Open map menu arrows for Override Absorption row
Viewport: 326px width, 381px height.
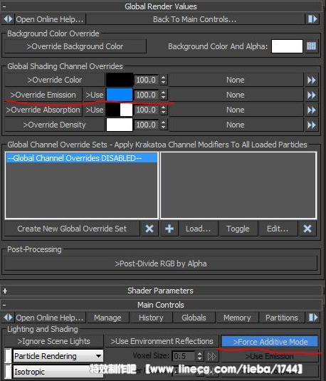(312, 110)
